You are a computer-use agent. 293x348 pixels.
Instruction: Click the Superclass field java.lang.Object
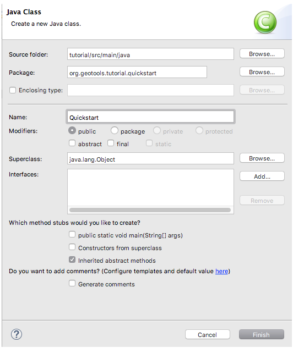tap(150, 158)
